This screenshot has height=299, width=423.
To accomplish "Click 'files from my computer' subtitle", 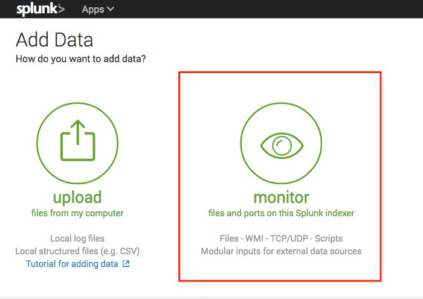I will (77, 213).
